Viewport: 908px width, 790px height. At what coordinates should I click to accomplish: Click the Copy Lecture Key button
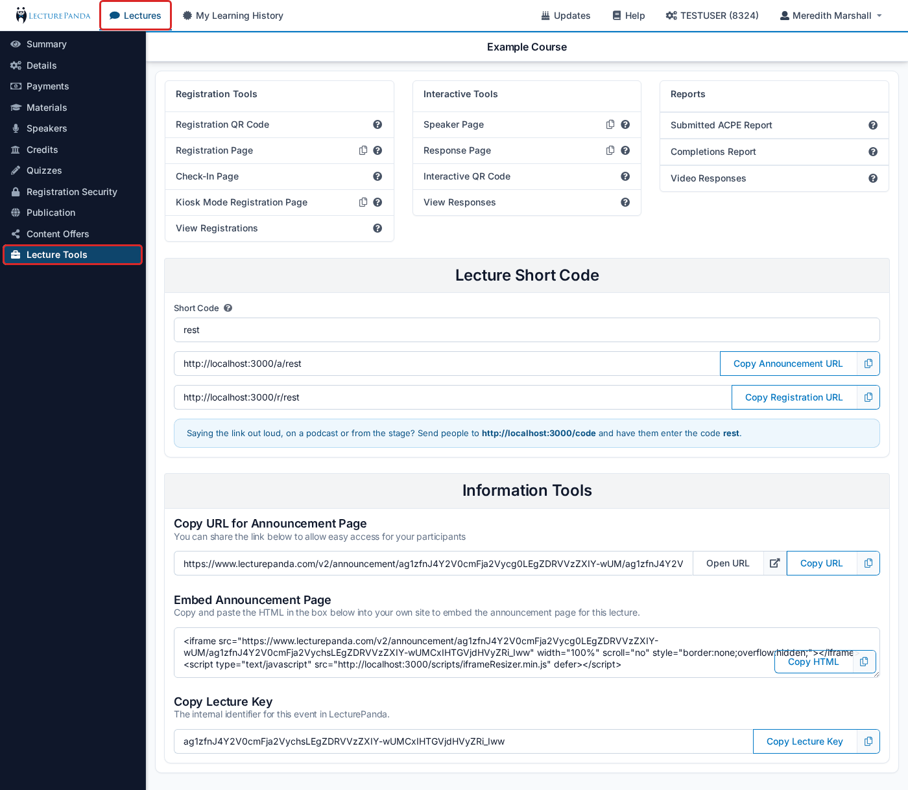804,741
